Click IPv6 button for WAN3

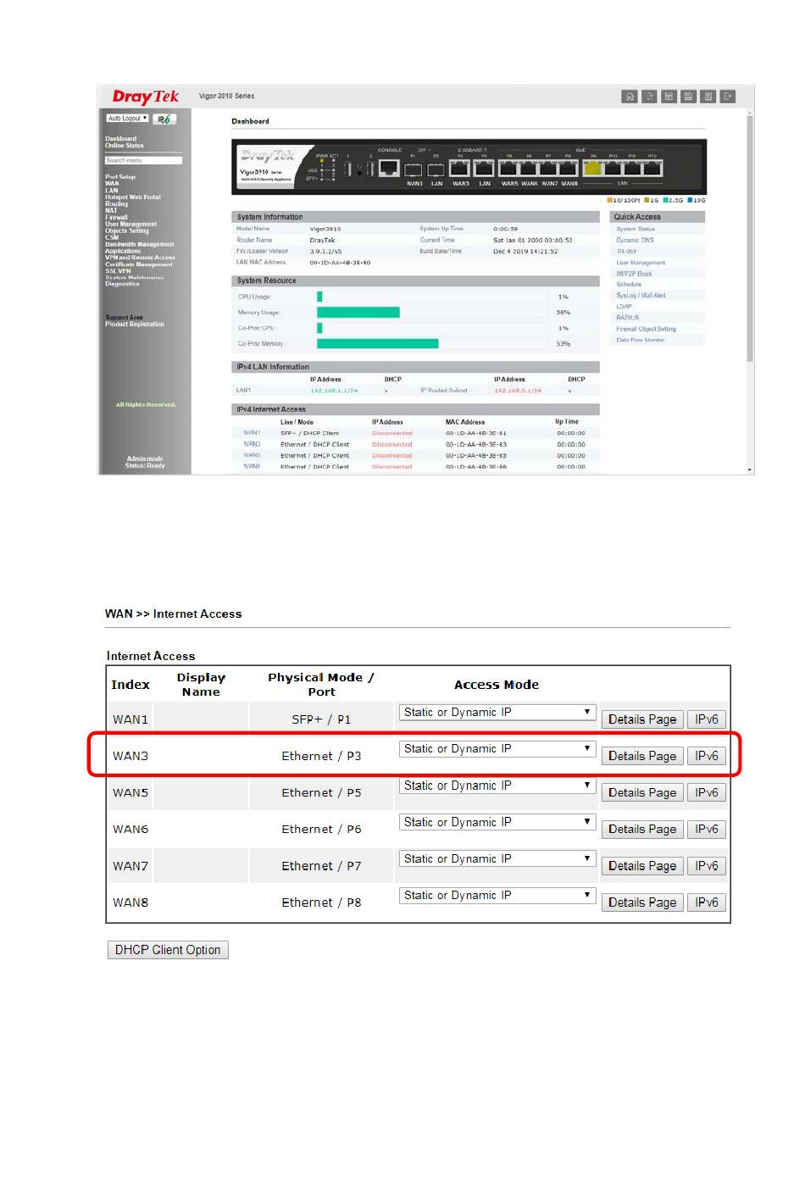click(707, 756)
